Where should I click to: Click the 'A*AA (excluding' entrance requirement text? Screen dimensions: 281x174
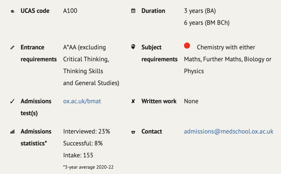pos(84,47)
